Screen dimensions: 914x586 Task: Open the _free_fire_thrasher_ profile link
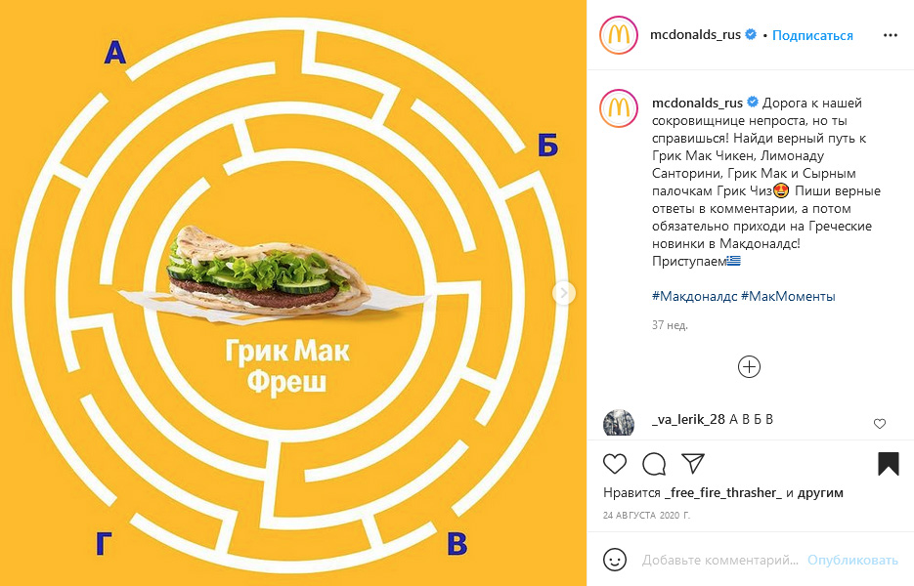tap(723, 493)
